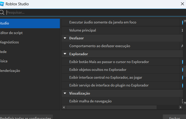186x119 pixels.
Task: Click the Roblox Studio logo icon
Action: (2, 4)
